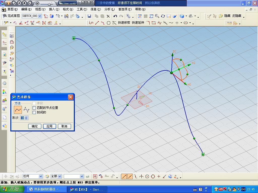Choose the Through Points spline method

click(18, 110)
